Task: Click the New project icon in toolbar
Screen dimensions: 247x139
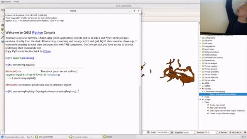Action: point(3,14)
